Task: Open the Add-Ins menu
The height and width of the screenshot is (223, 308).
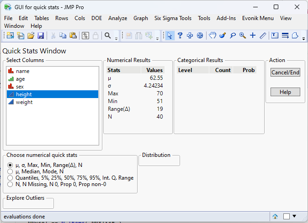Action: (226, 18)
